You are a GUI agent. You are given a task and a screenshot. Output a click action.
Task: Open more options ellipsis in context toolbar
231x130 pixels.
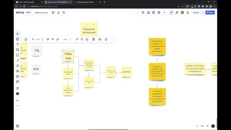point(112,39)
